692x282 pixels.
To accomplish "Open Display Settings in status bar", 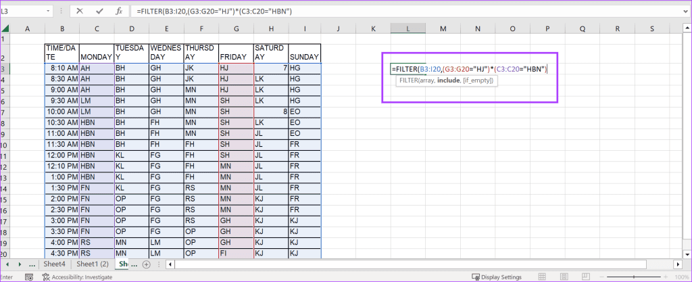I will pyautogui.click(x=497, y=277).
